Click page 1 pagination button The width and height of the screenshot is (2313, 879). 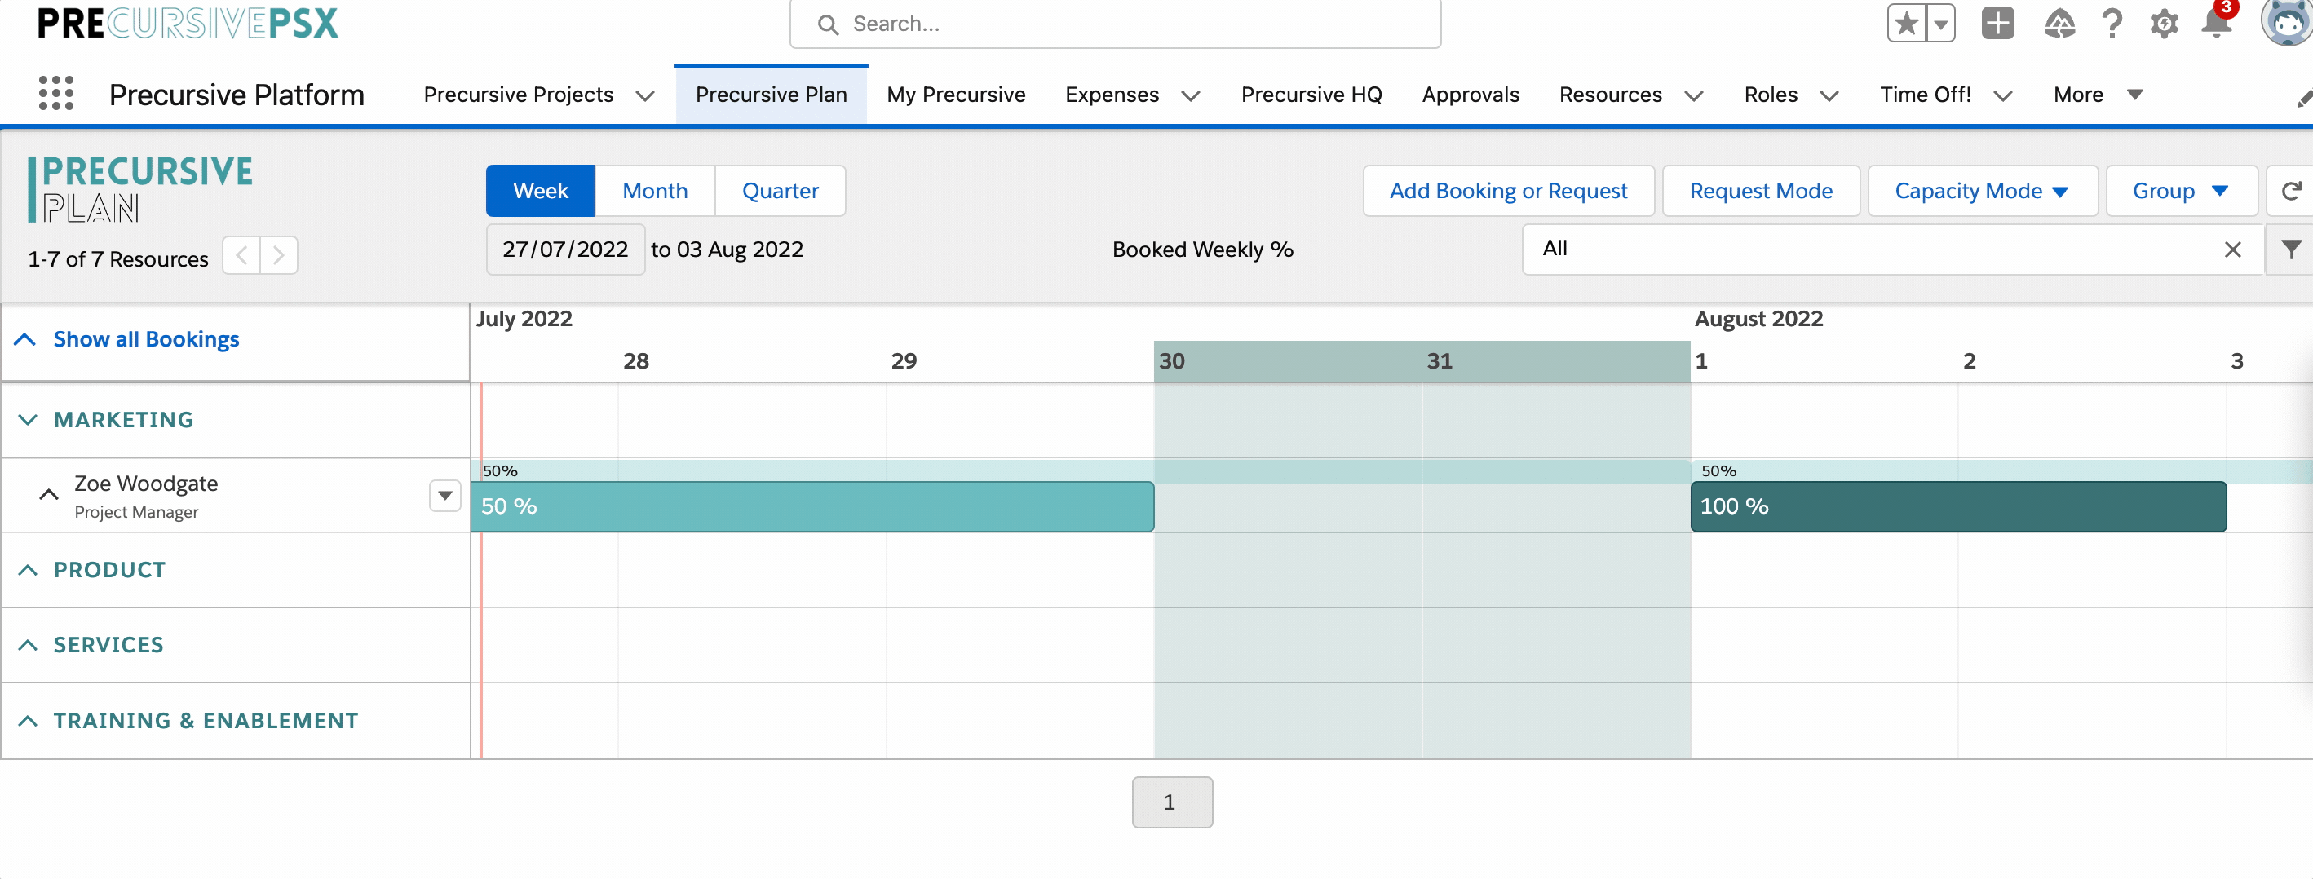(1172, 802)
